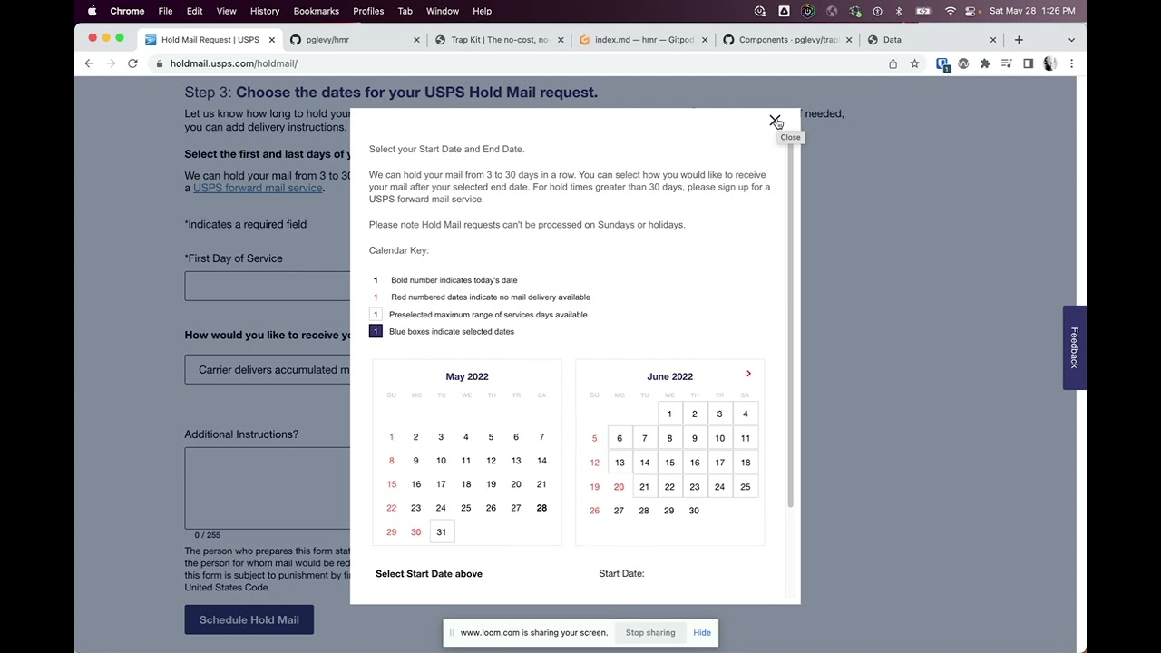Select June 18 in the calendar
Viewport: 1161px width, 653px height.
[745, 463]
